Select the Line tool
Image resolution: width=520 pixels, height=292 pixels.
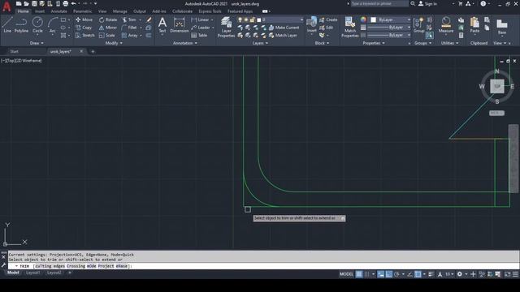pyautogui.click(x=7, y=25)
